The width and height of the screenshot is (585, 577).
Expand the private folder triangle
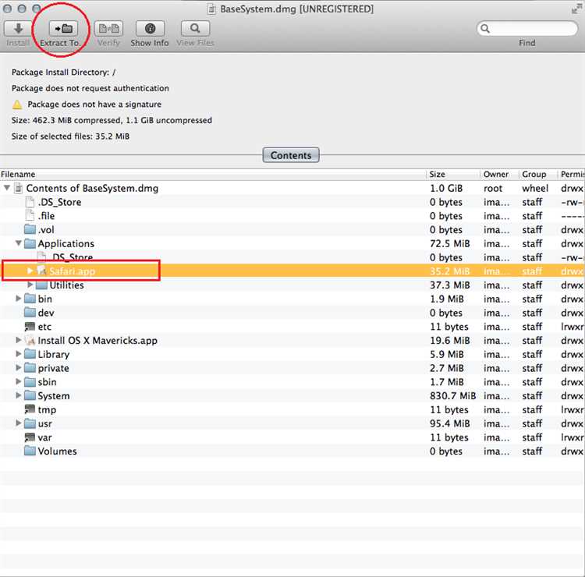[x=18, y=368]
